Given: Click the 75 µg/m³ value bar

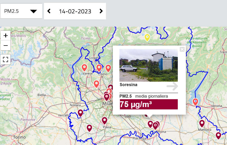Looking at the screenshot, I should (x=149, y=104).
